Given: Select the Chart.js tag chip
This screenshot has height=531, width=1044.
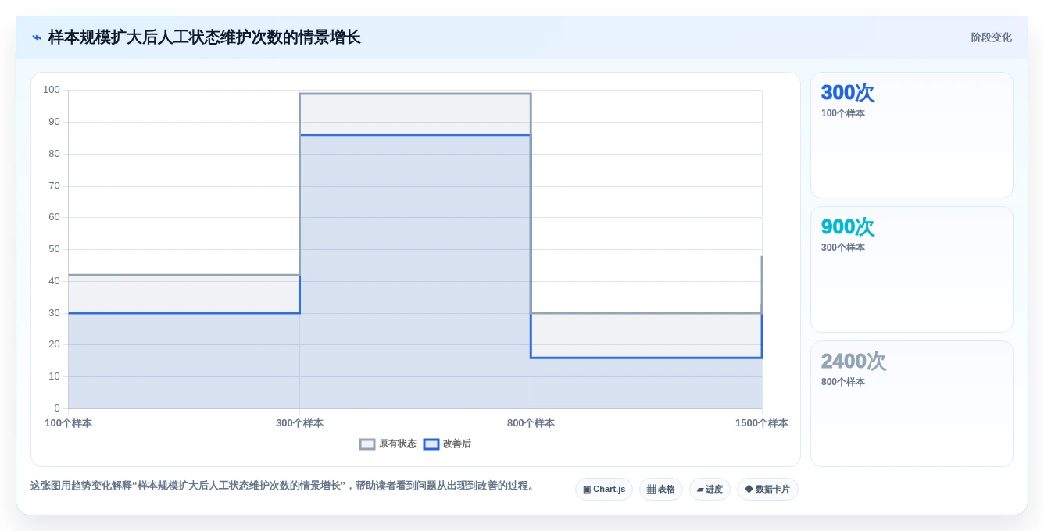Looking at the screenshot, I should pos(604,489).
